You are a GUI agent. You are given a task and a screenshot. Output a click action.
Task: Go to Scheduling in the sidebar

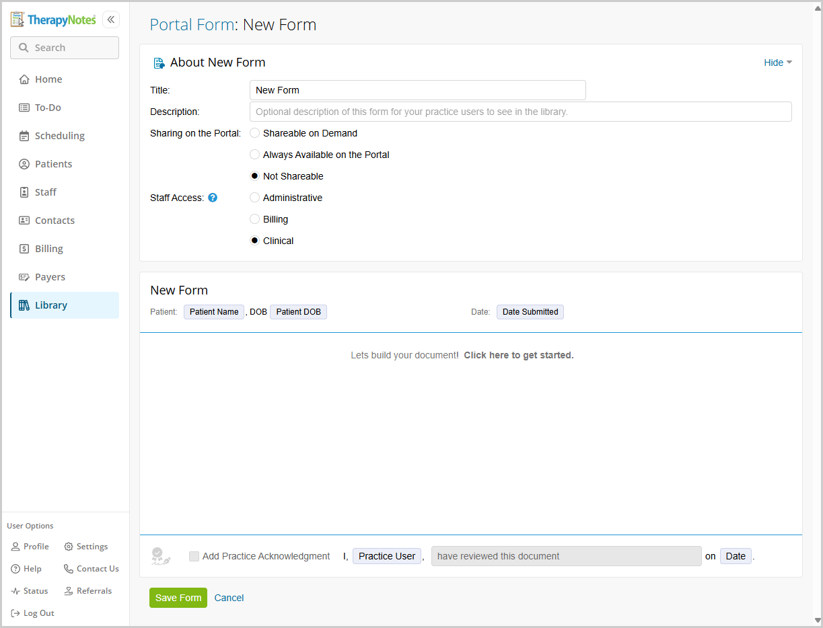[59, 136]
